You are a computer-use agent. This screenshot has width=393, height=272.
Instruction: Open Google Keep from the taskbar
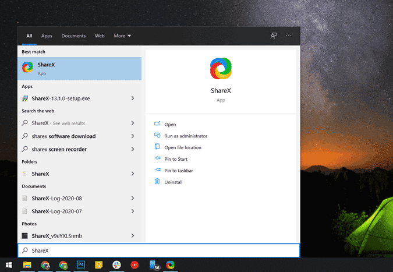tap(99, 265)
